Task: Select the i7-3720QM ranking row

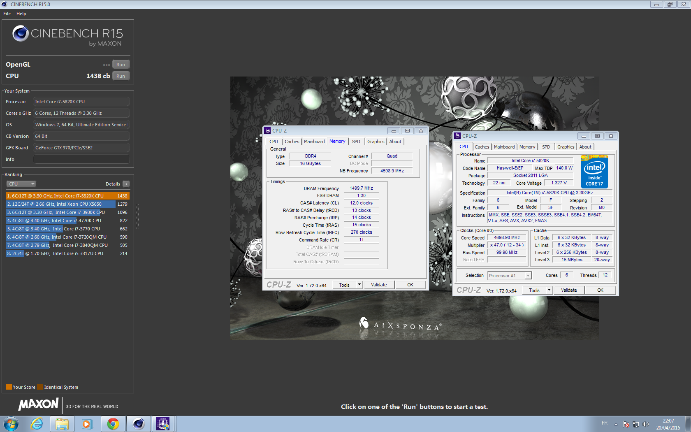Action: [x=67, y=237]
